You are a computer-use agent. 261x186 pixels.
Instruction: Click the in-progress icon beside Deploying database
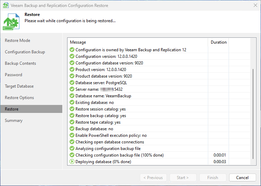coord(72,162)
